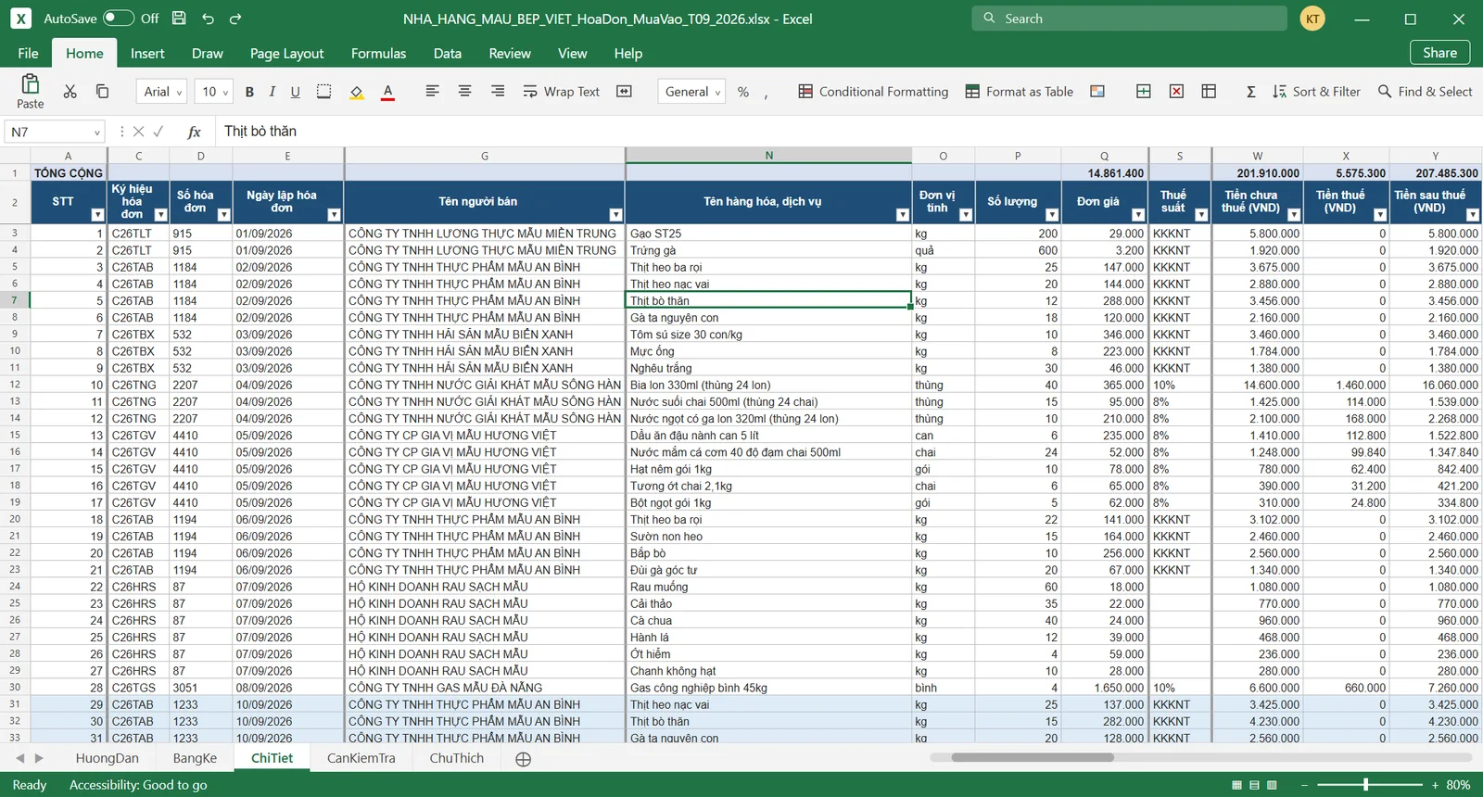
Task: Apply percent number style
Action: coord(742,92)
